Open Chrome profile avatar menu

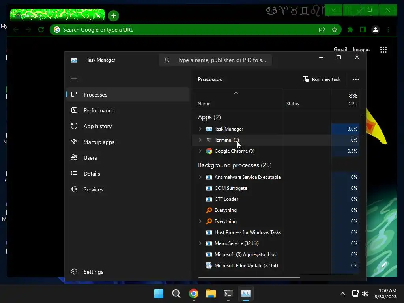point(376,30)
